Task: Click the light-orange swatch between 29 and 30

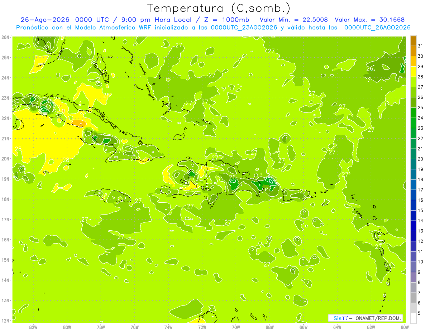Action: pyautogui.click(x=413, y=62)
